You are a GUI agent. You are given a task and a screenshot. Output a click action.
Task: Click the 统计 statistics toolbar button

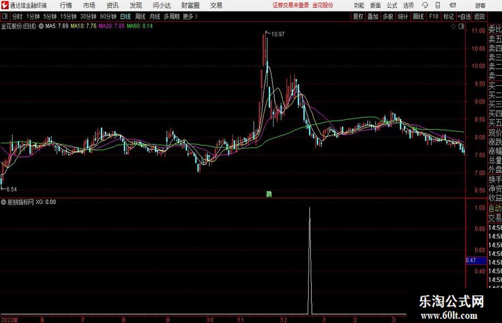(x=403, y=16)
